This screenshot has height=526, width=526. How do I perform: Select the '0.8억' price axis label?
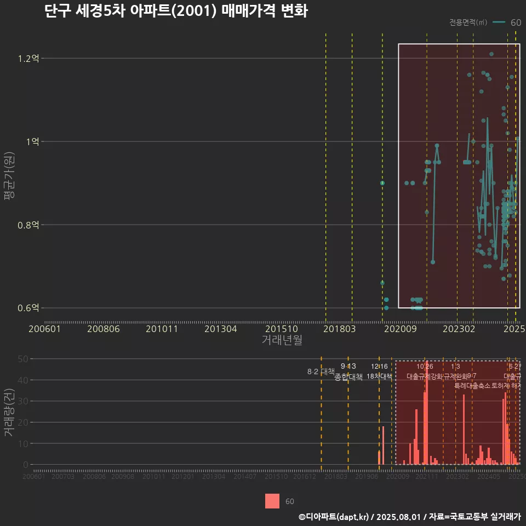(x=28, y=225)
